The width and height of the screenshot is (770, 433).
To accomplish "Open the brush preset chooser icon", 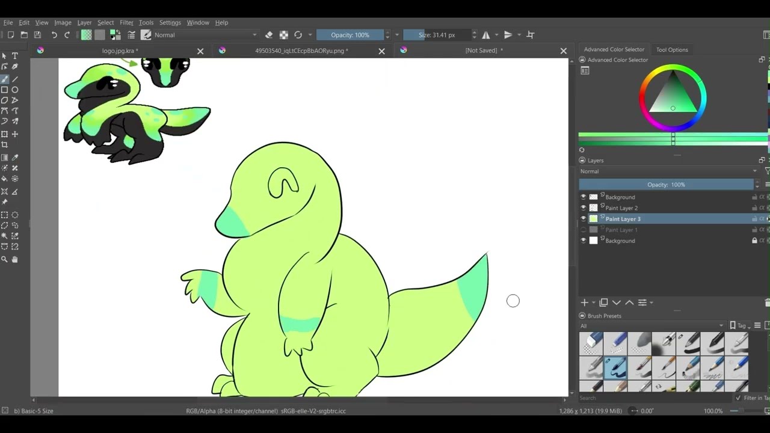I will [x=146, y=35].
